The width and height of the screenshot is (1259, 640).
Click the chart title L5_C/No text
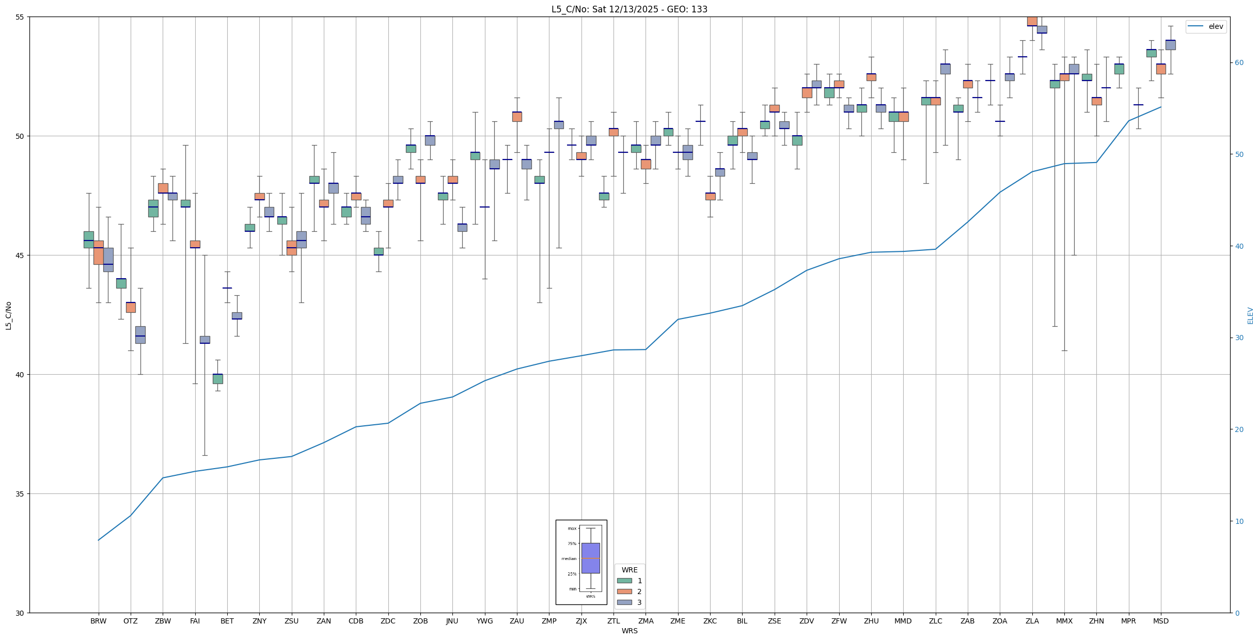tap(629, 9)
